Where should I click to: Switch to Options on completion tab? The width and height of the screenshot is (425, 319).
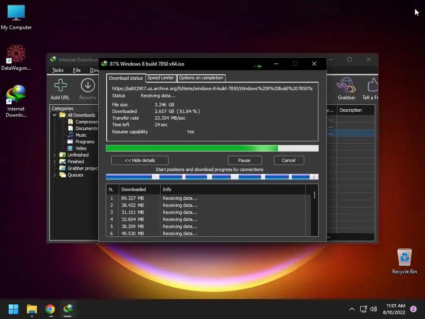pos(201,78)
